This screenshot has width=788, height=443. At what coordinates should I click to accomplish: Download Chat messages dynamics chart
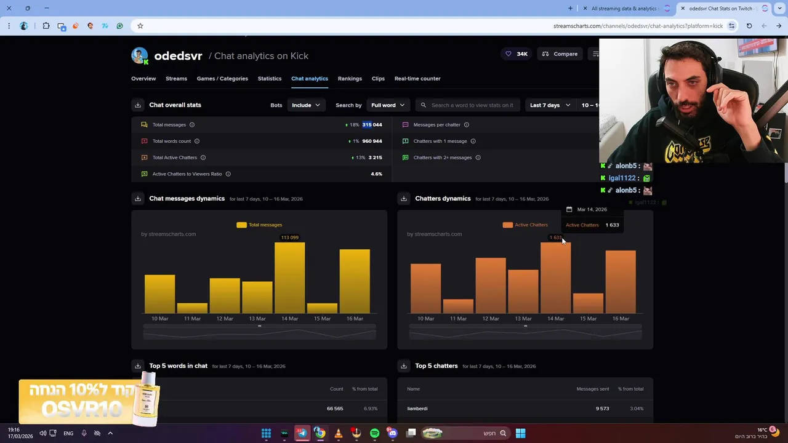(138, 199)
